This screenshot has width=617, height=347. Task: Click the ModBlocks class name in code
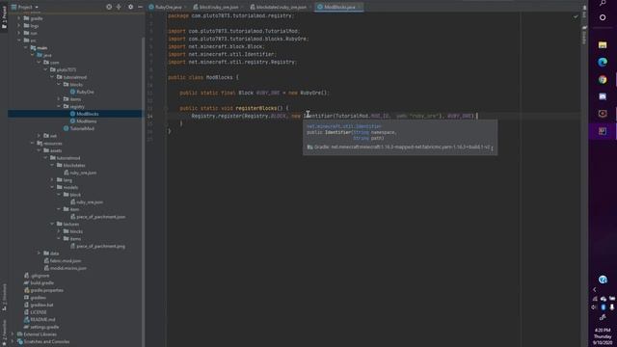pyautogui.click(x=219, y=77)
